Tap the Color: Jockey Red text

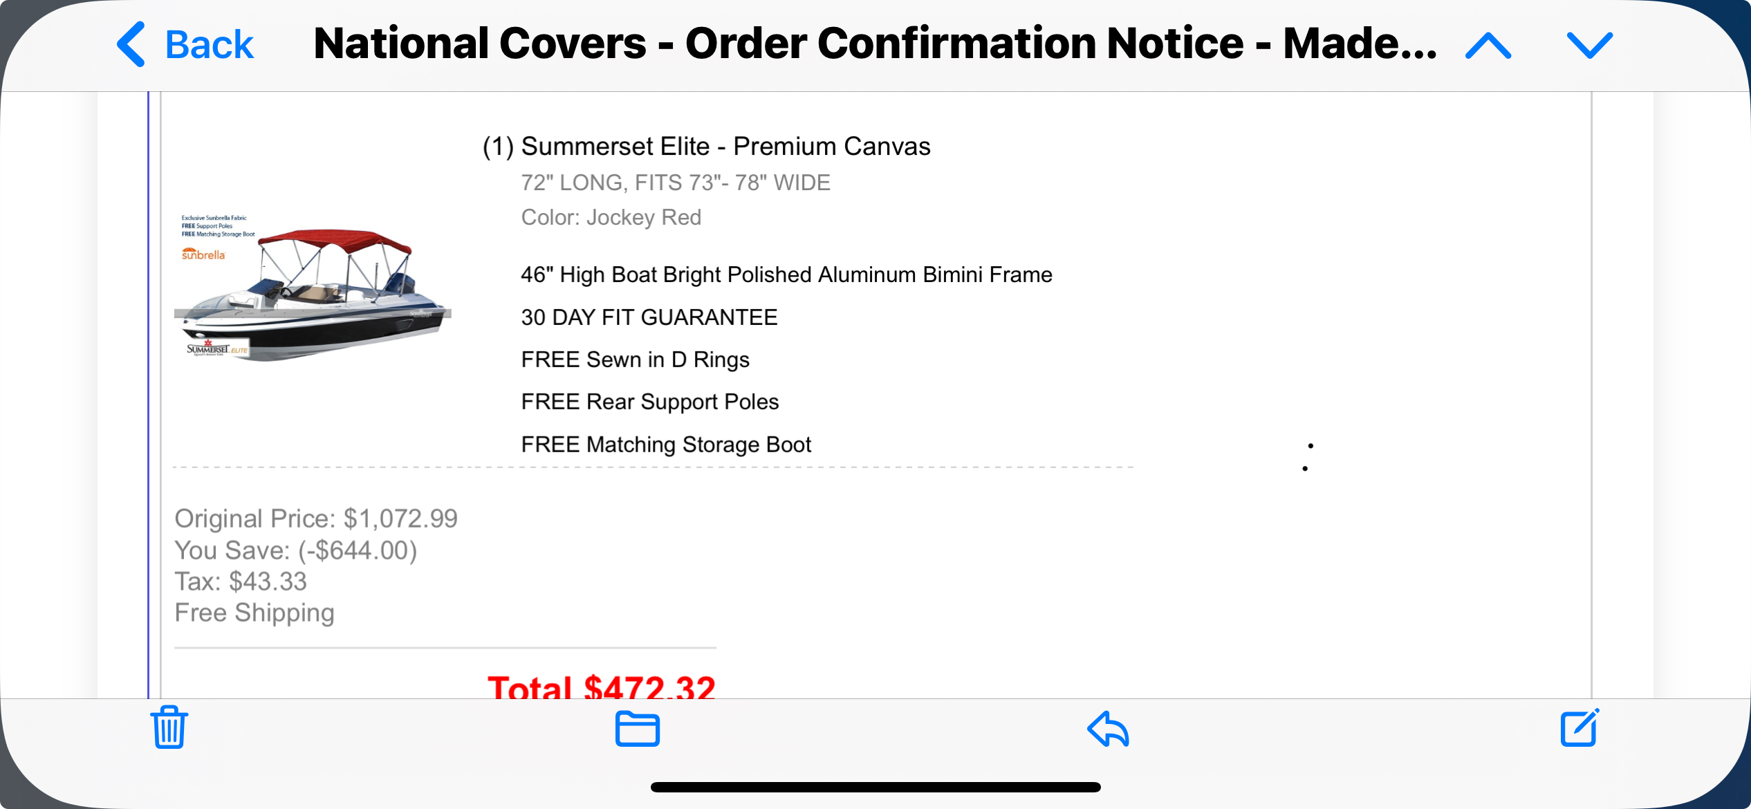(x=611, y=217)
